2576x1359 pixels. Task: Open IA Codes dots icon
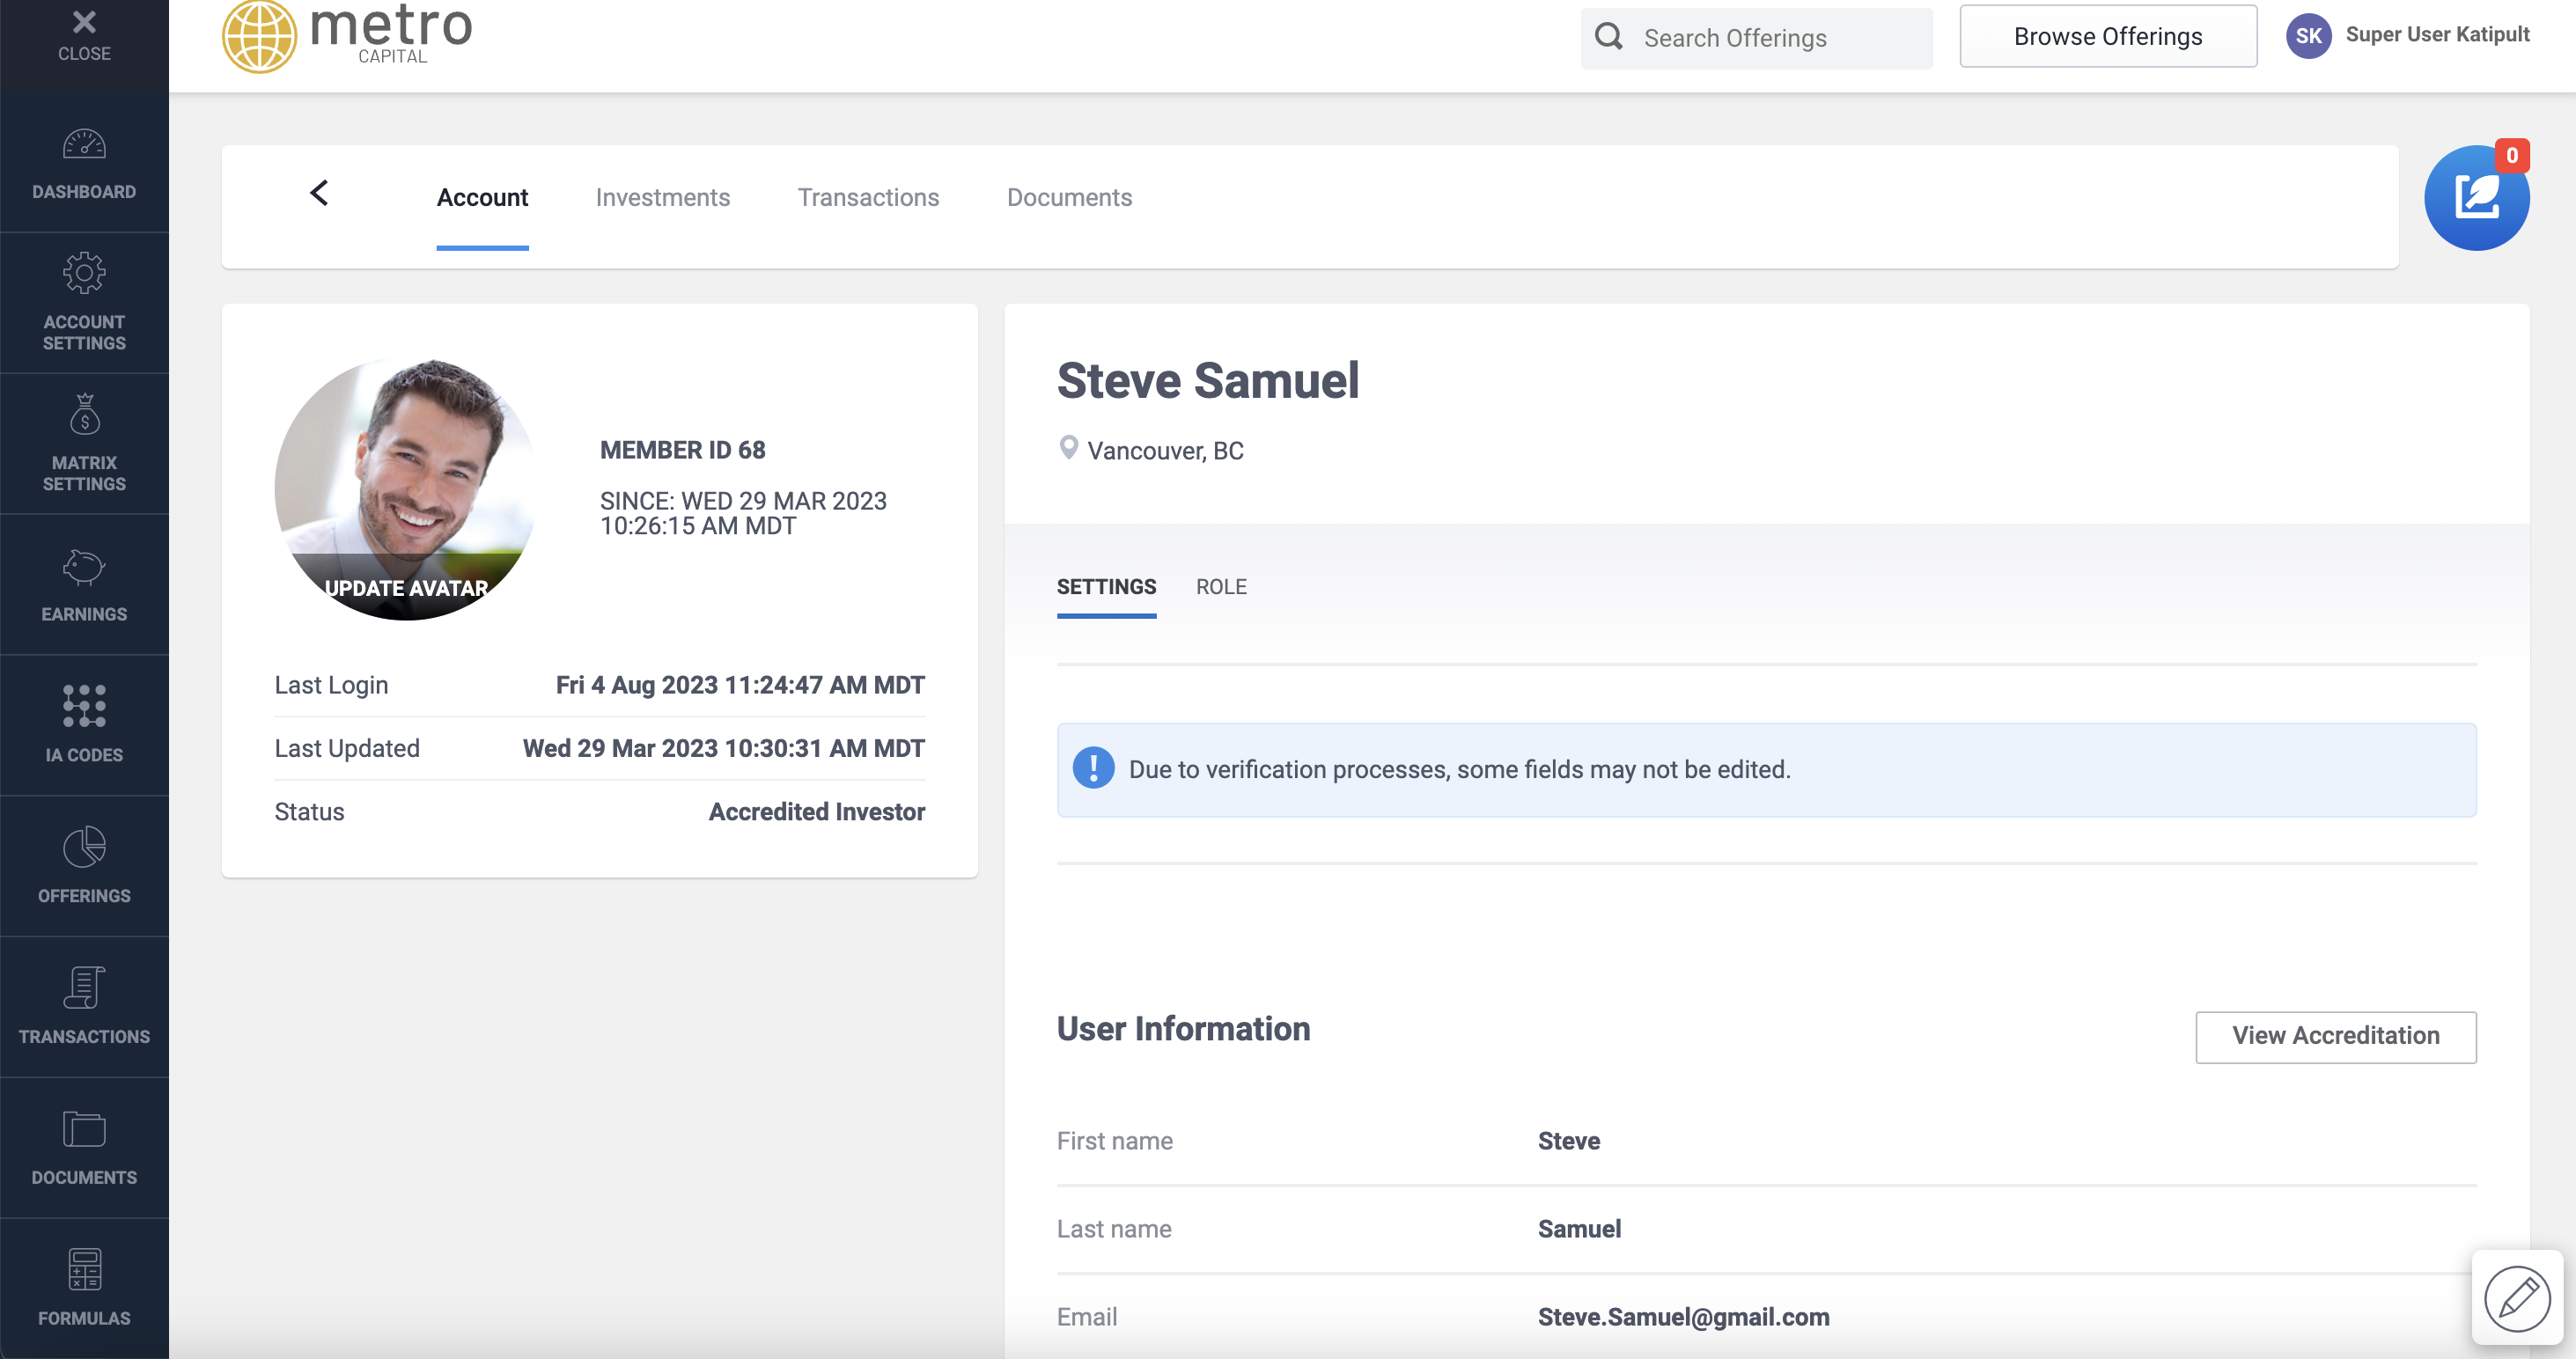[x=84, y=706]
